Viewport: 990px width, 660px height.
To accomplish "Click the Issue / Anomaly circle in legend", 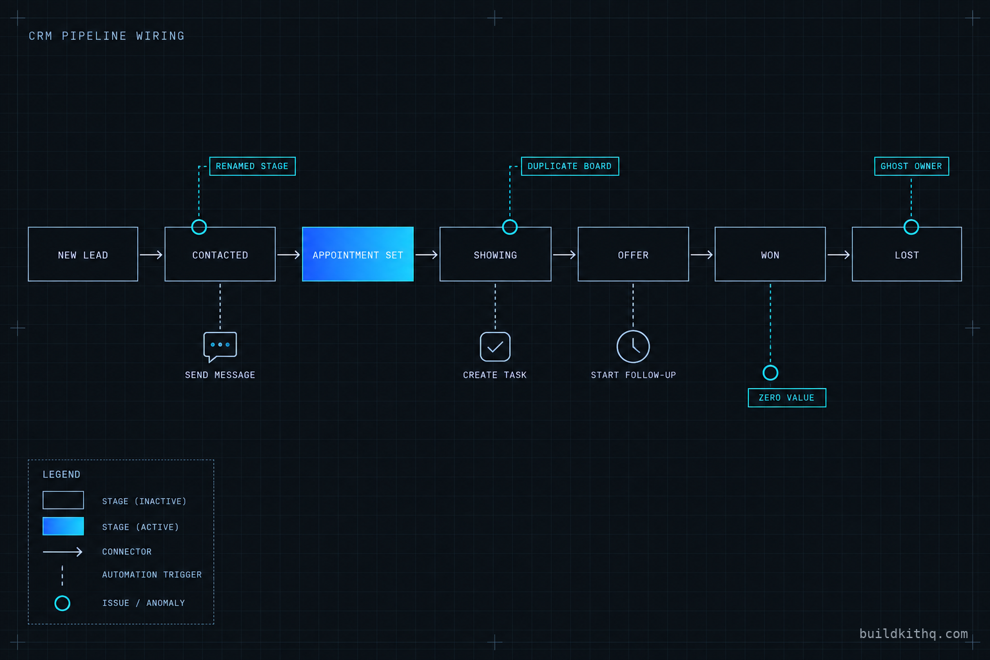I will pyautogui.click(x=63, y=603).
